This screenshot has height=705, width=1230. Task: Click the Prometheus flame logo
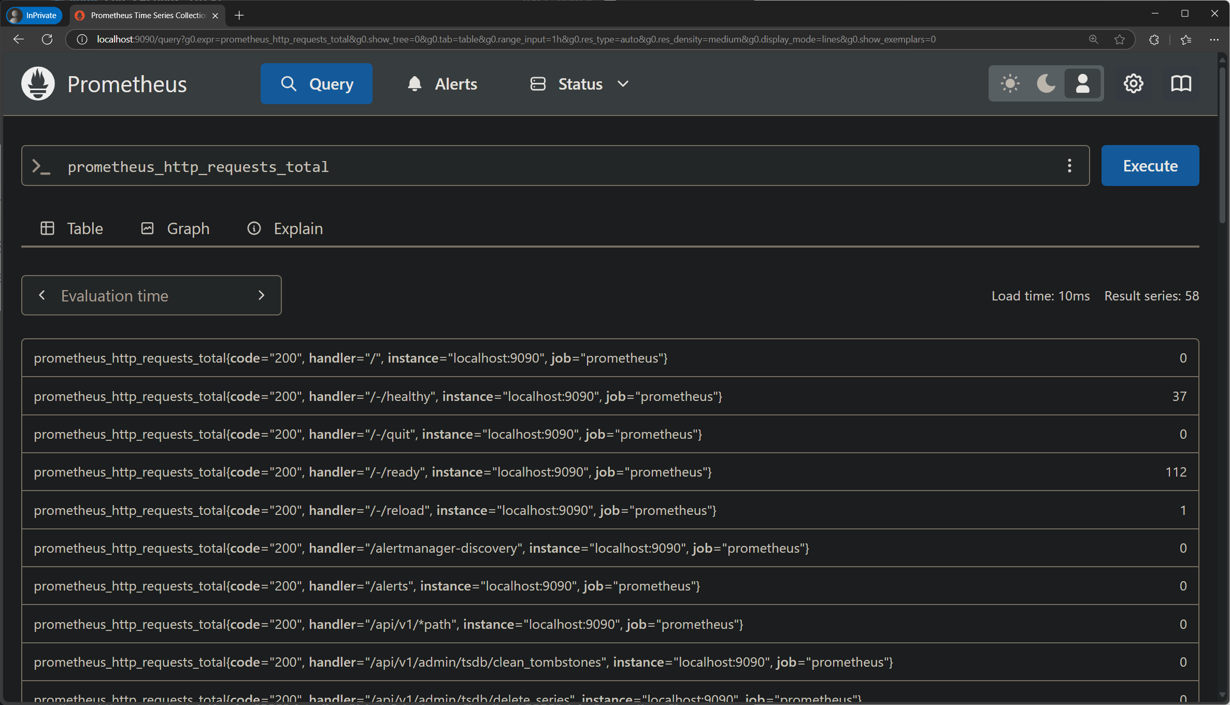click(x=38, y=83)
